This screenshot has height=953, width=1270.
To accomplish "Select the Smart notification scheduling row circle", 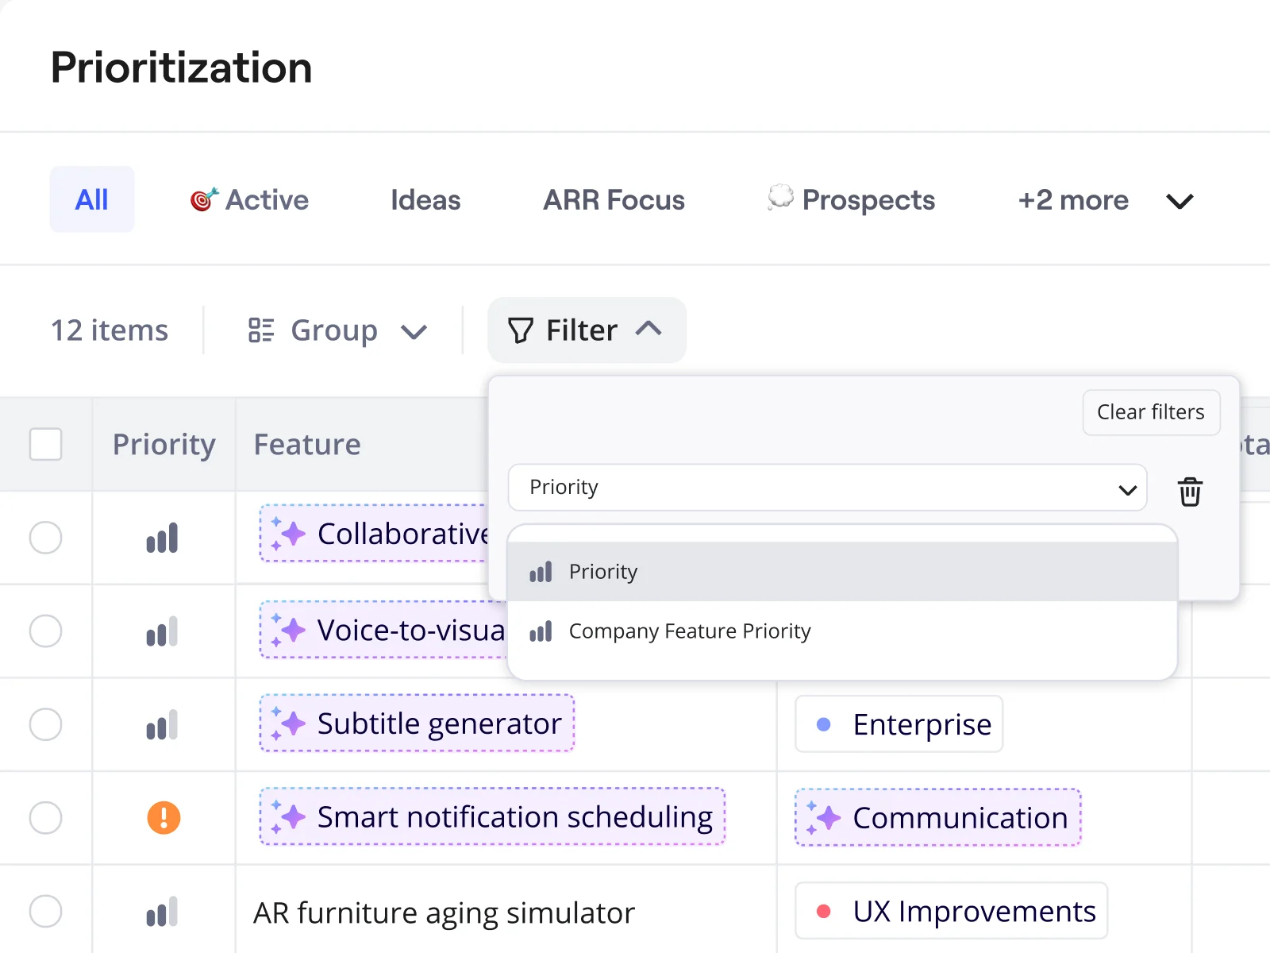I will click(45, 817).
